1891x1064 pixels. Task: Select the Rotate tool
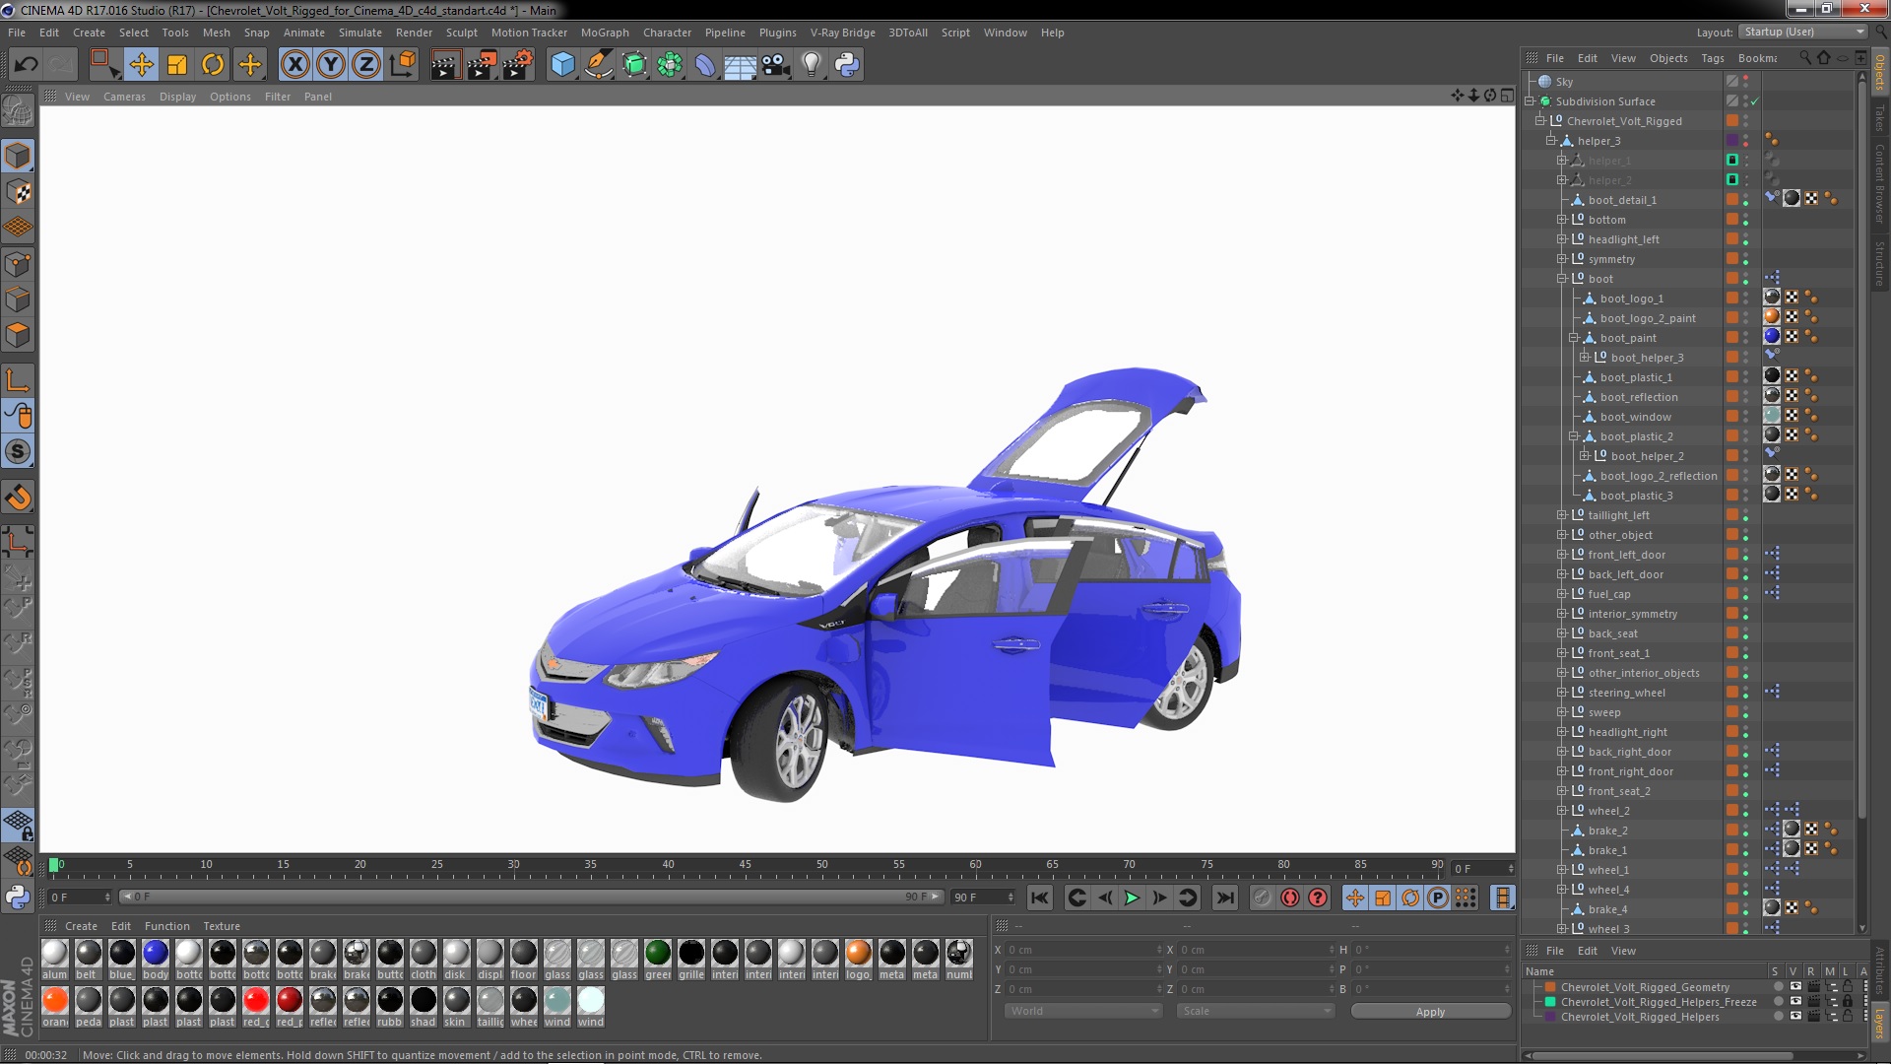tap(213, 65)
